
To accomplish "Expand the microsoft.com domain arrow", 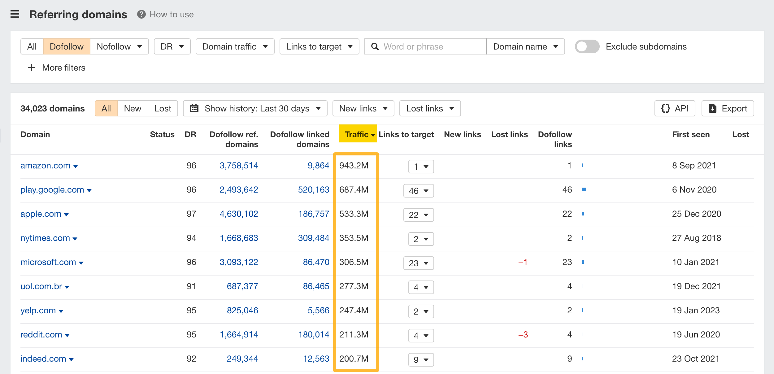I will [x=81, y=263].
